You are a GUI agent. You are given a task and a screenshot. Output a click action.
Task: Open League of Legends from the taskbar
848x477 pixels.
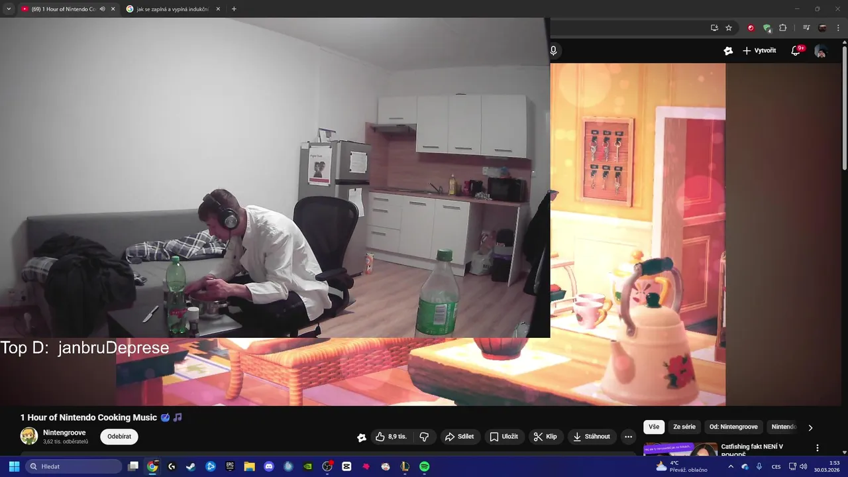point(405,466)
